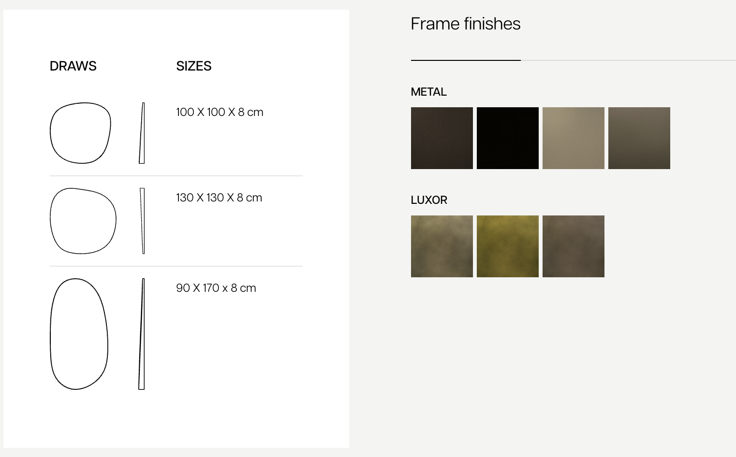Choose the black Metal finish swatch

[x=508, y=138]
